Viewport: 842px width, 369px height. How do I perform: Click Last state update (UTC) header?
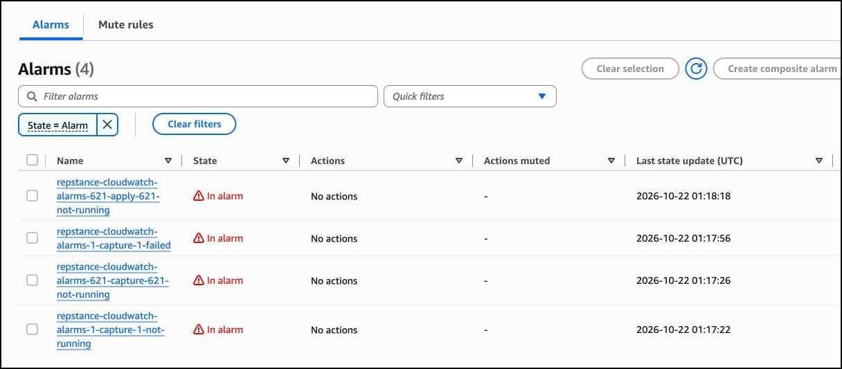(690, 161)
